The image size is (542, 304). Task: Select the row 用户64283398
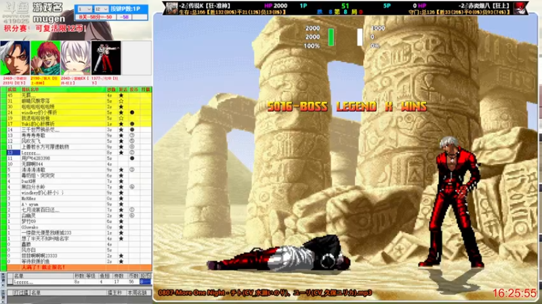[x=79, y=158]
